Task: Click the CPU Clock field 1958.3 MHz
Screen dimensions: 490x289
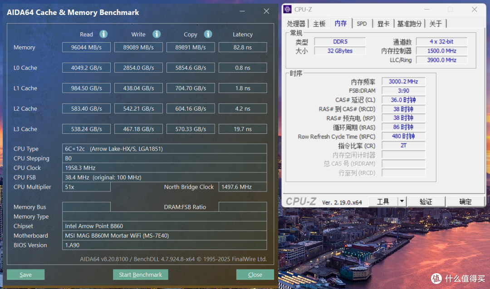Action: click(164, 168)
